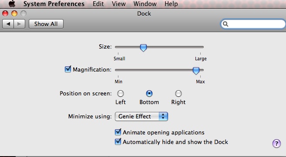Screen dimensions: 286x157
Task: Open the Apple menu logo
Action: 12,3
